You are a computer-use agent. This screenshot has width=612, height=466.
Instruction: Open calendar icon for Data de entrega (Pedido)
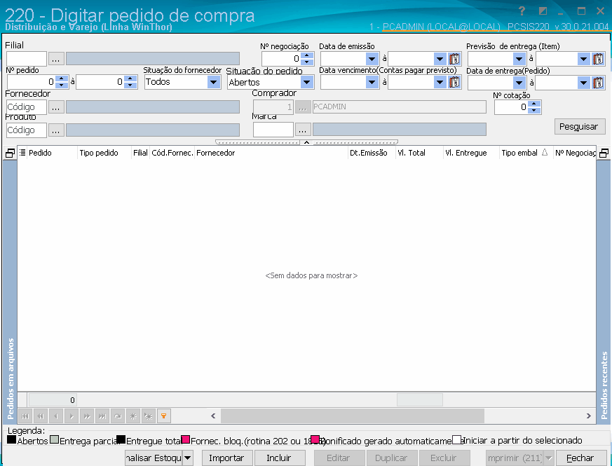point(598,83)
